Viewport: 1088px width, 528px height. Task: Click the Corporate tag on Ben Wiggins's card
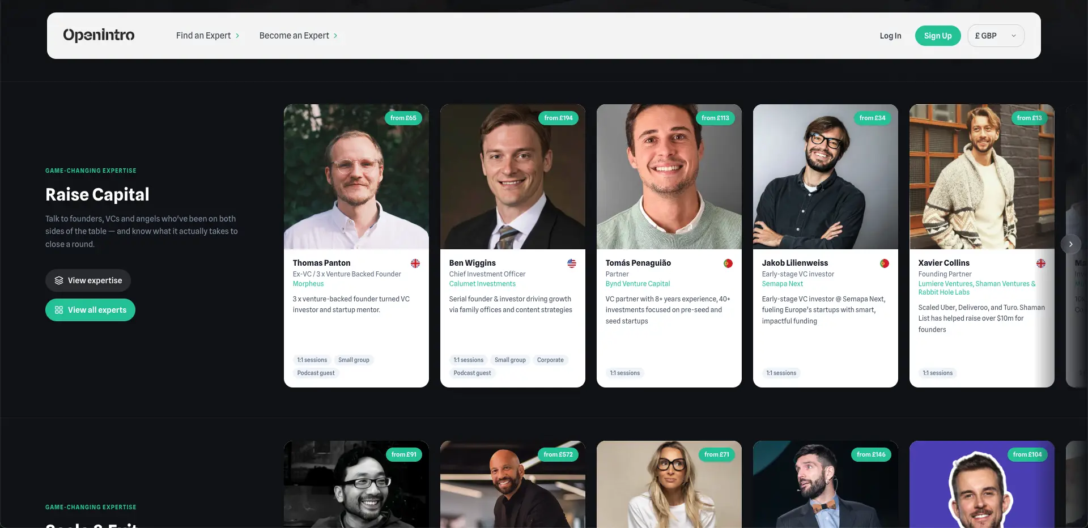pos(550,360)
